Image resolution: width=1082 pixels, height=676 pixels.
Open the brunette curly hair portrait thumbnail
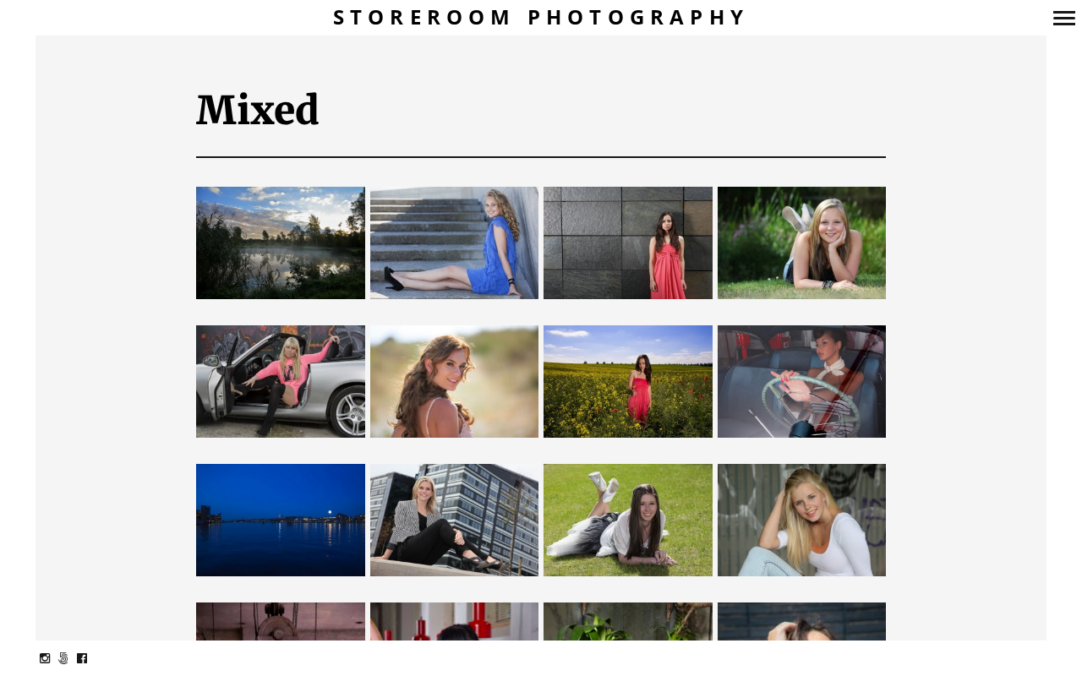click(454, 381)
